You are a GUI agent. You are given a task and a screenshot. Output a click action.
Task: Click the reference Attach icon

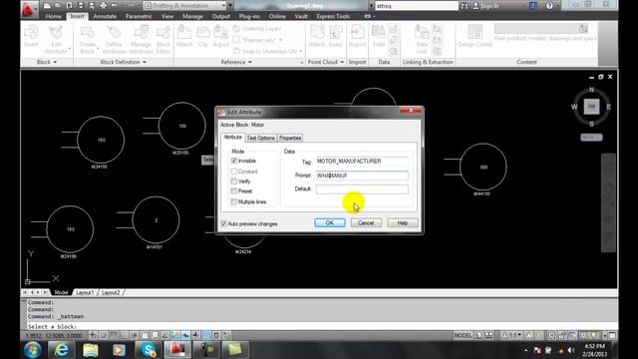(x=184, y=32)
